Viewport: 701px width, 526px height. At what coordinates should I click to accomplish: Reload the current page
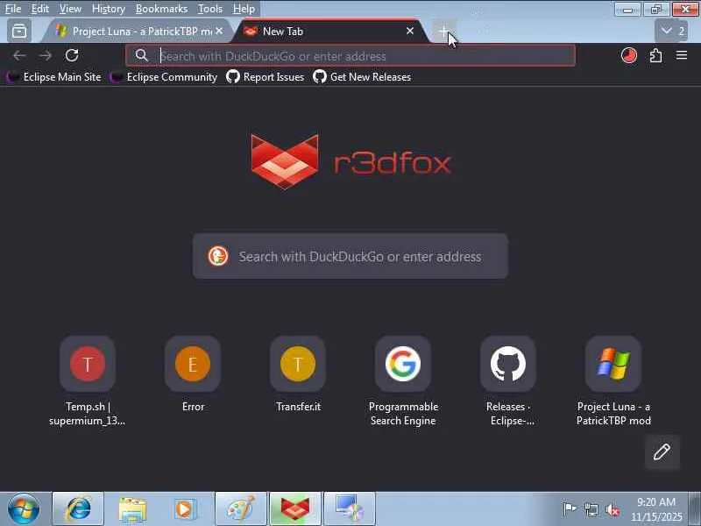tap(72, 55)
